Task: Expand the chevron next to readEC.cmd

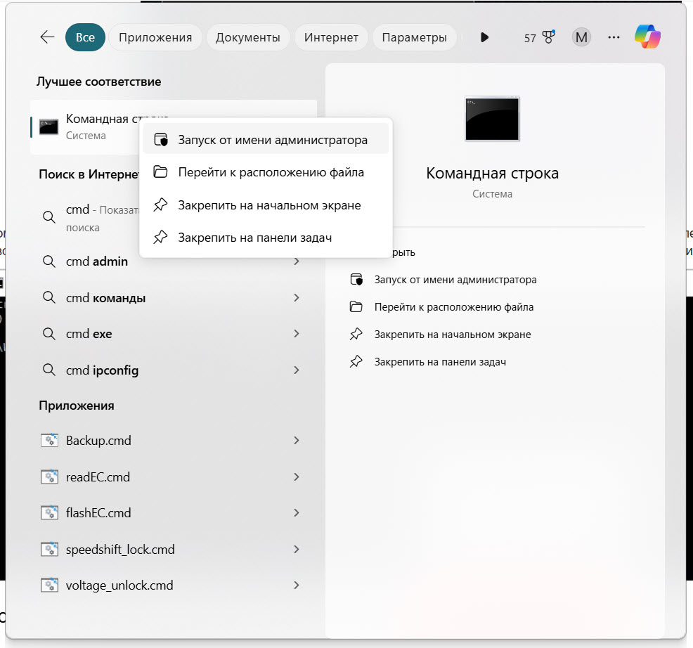Action: pos(297,477)
